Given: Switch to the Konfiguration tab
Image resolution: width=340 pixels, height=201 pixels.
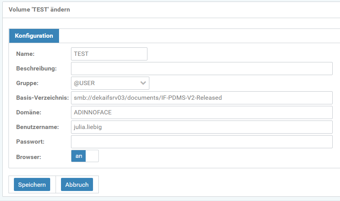Looking at the screenshot, I should (34, 36).
